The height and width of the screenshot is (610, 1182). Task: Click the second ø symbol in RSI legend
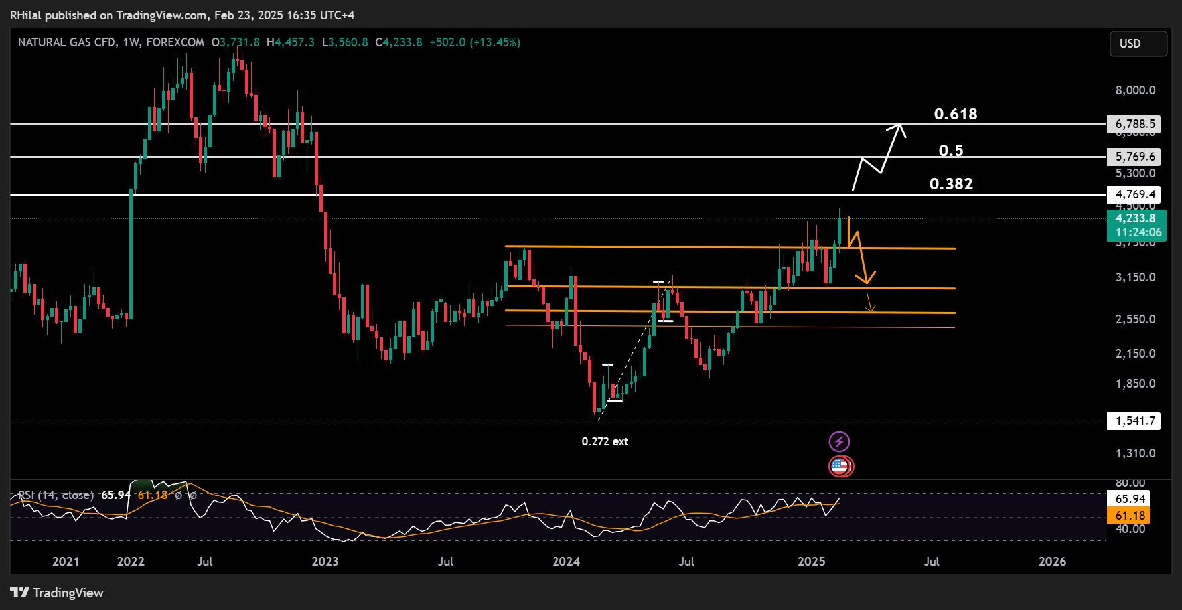coord(193,495)
